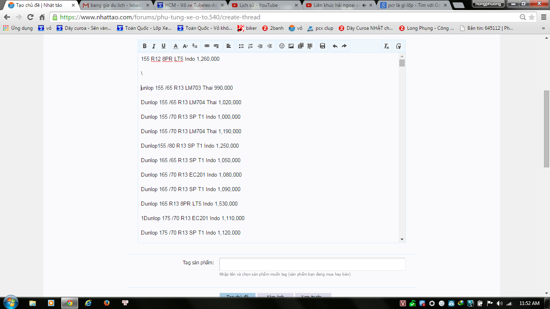
Task: Insert a link with the chain icon
Action: 207,46
